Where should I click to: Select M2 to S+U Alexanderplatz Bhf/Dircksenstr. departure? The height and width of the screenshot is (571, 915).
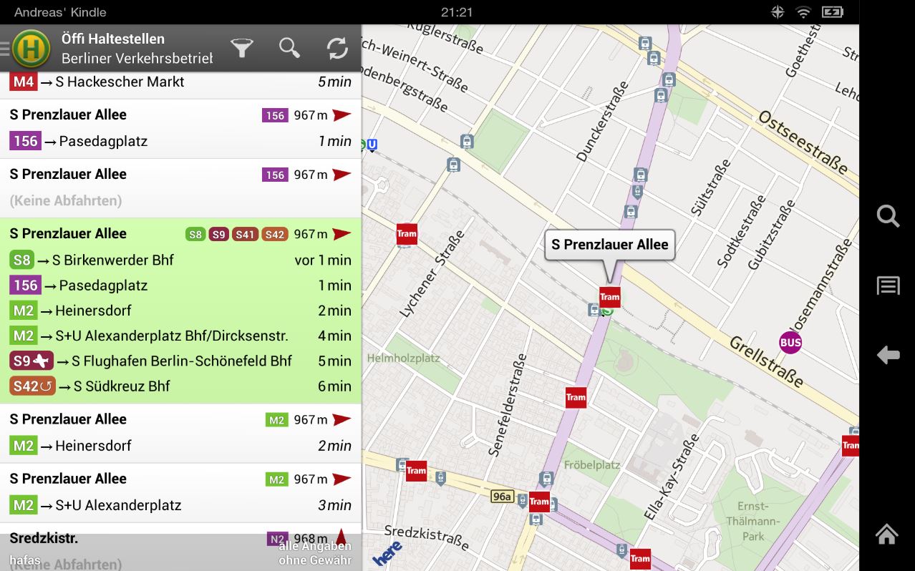[180, 336]
